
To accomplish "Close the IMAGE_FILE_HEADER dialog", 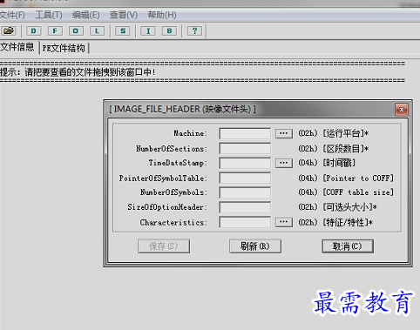I will coord(402,110).
